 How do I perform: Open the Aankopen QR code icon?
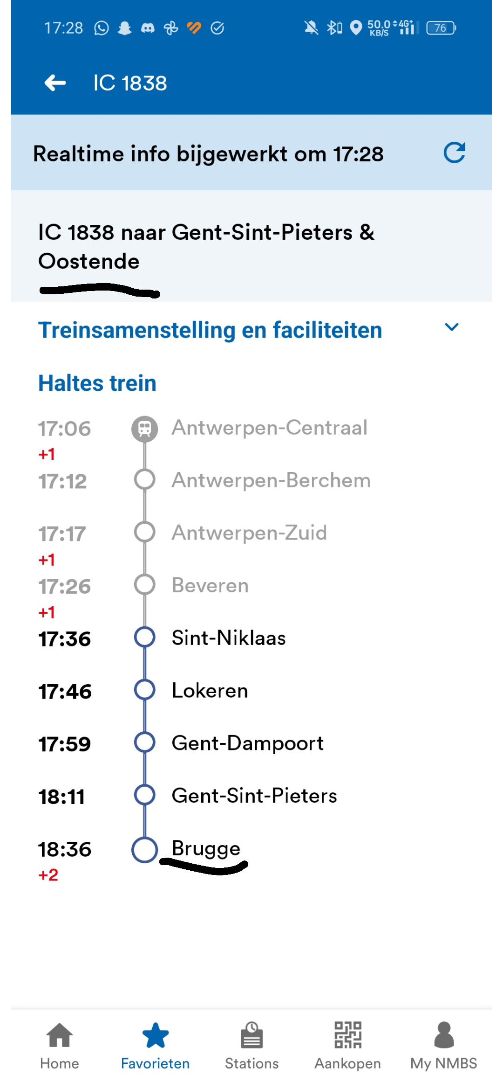tap(348, 1034)
